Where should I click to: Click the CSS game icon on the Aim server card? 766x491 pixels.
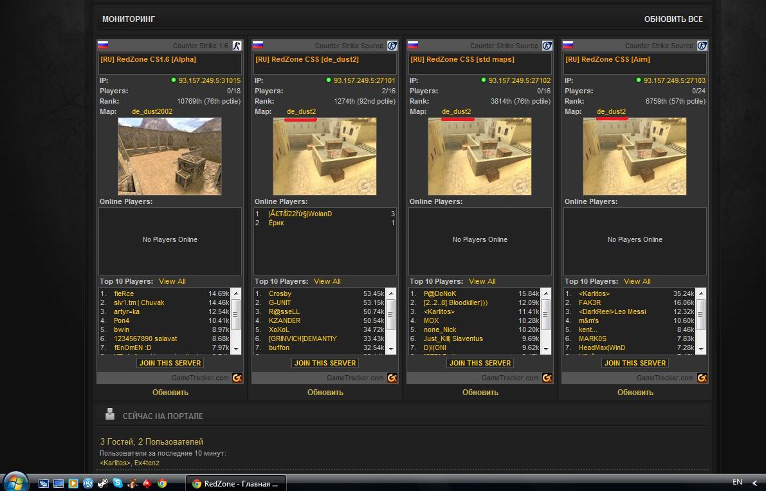click(702, 46)
